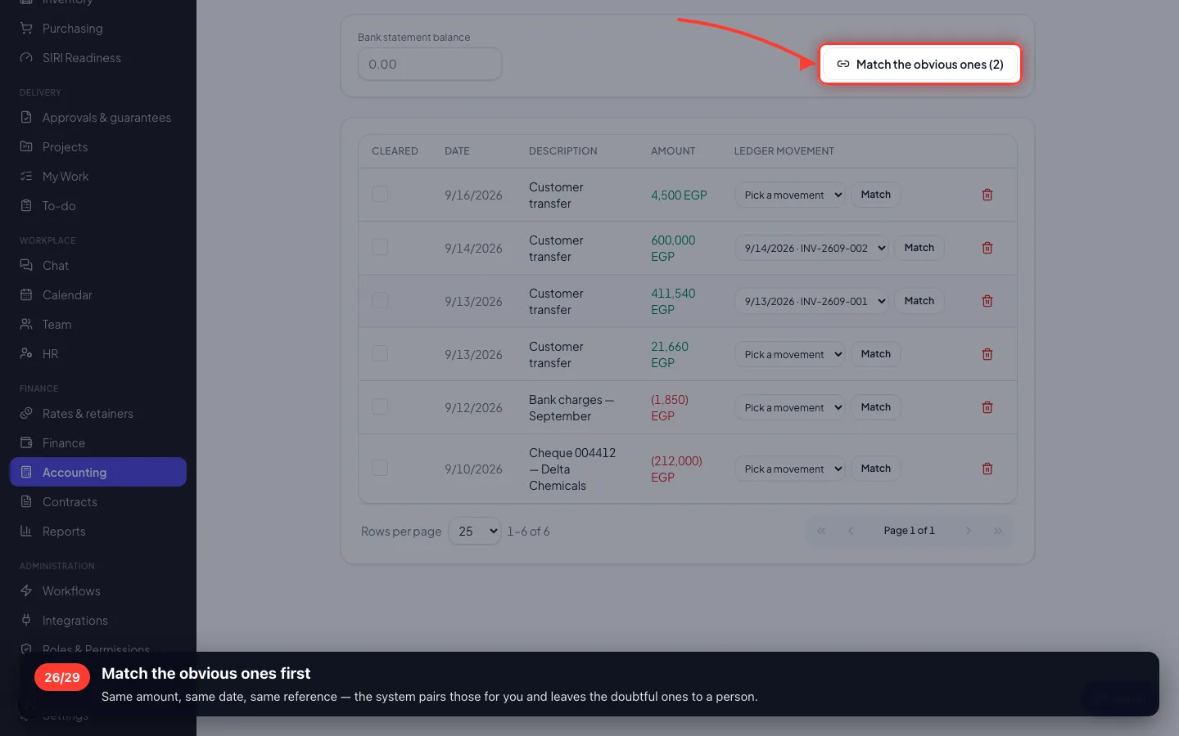Open the movement dropdown for the Bank charges row

coord(789,407)
